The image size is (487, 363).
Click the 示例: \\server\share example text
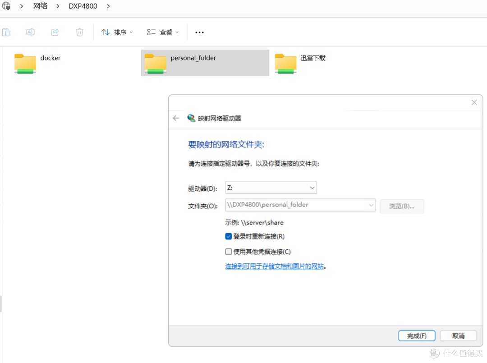coord(254,223)
